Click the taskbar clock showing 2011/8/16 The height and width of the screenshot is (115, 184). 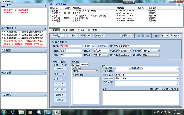coord(176,112)
